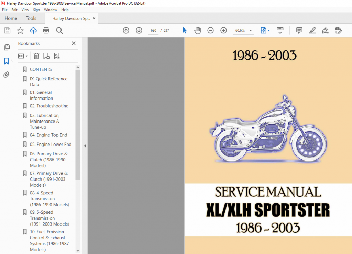Go to next page arrow
Viewport: 352px width, 254px height.
[139, 30]
